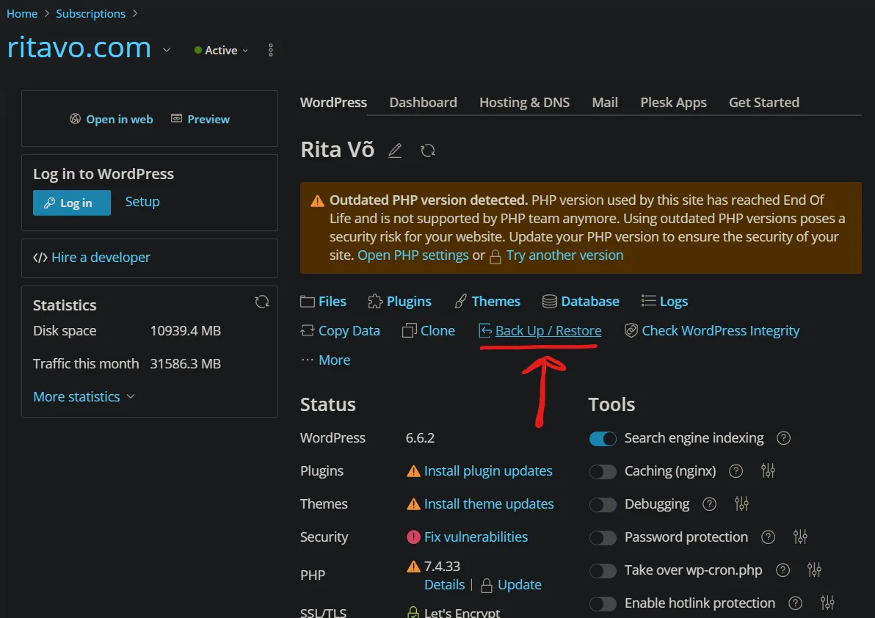Click the WordPress version 6.6.2 value
This screenshot has width=875, height=618.
(420, 438)
